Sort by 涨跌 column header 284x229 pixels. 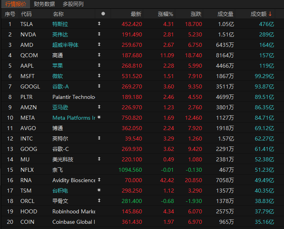tap(196, 14)
